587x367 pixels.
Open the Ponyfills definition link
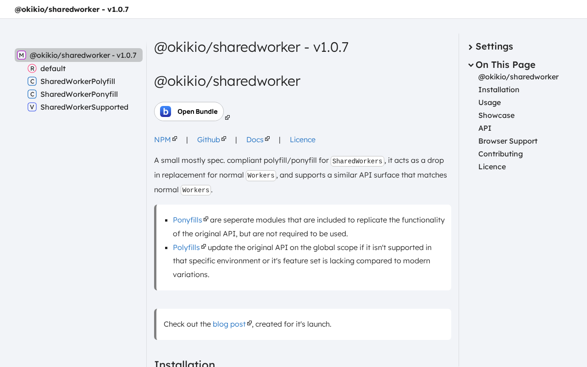(187, 220)
